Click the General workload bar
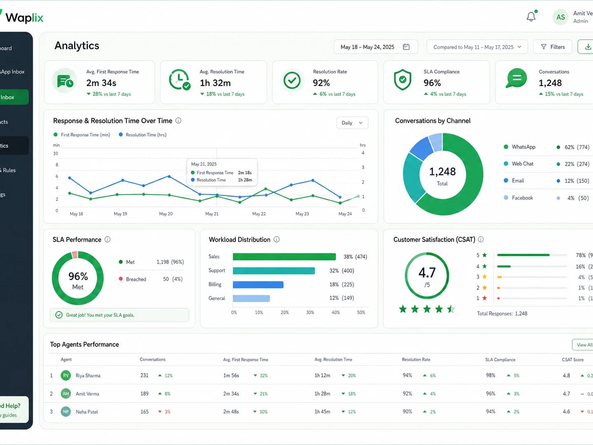Screen dimensions: 593x445 [x=251, y=298]
